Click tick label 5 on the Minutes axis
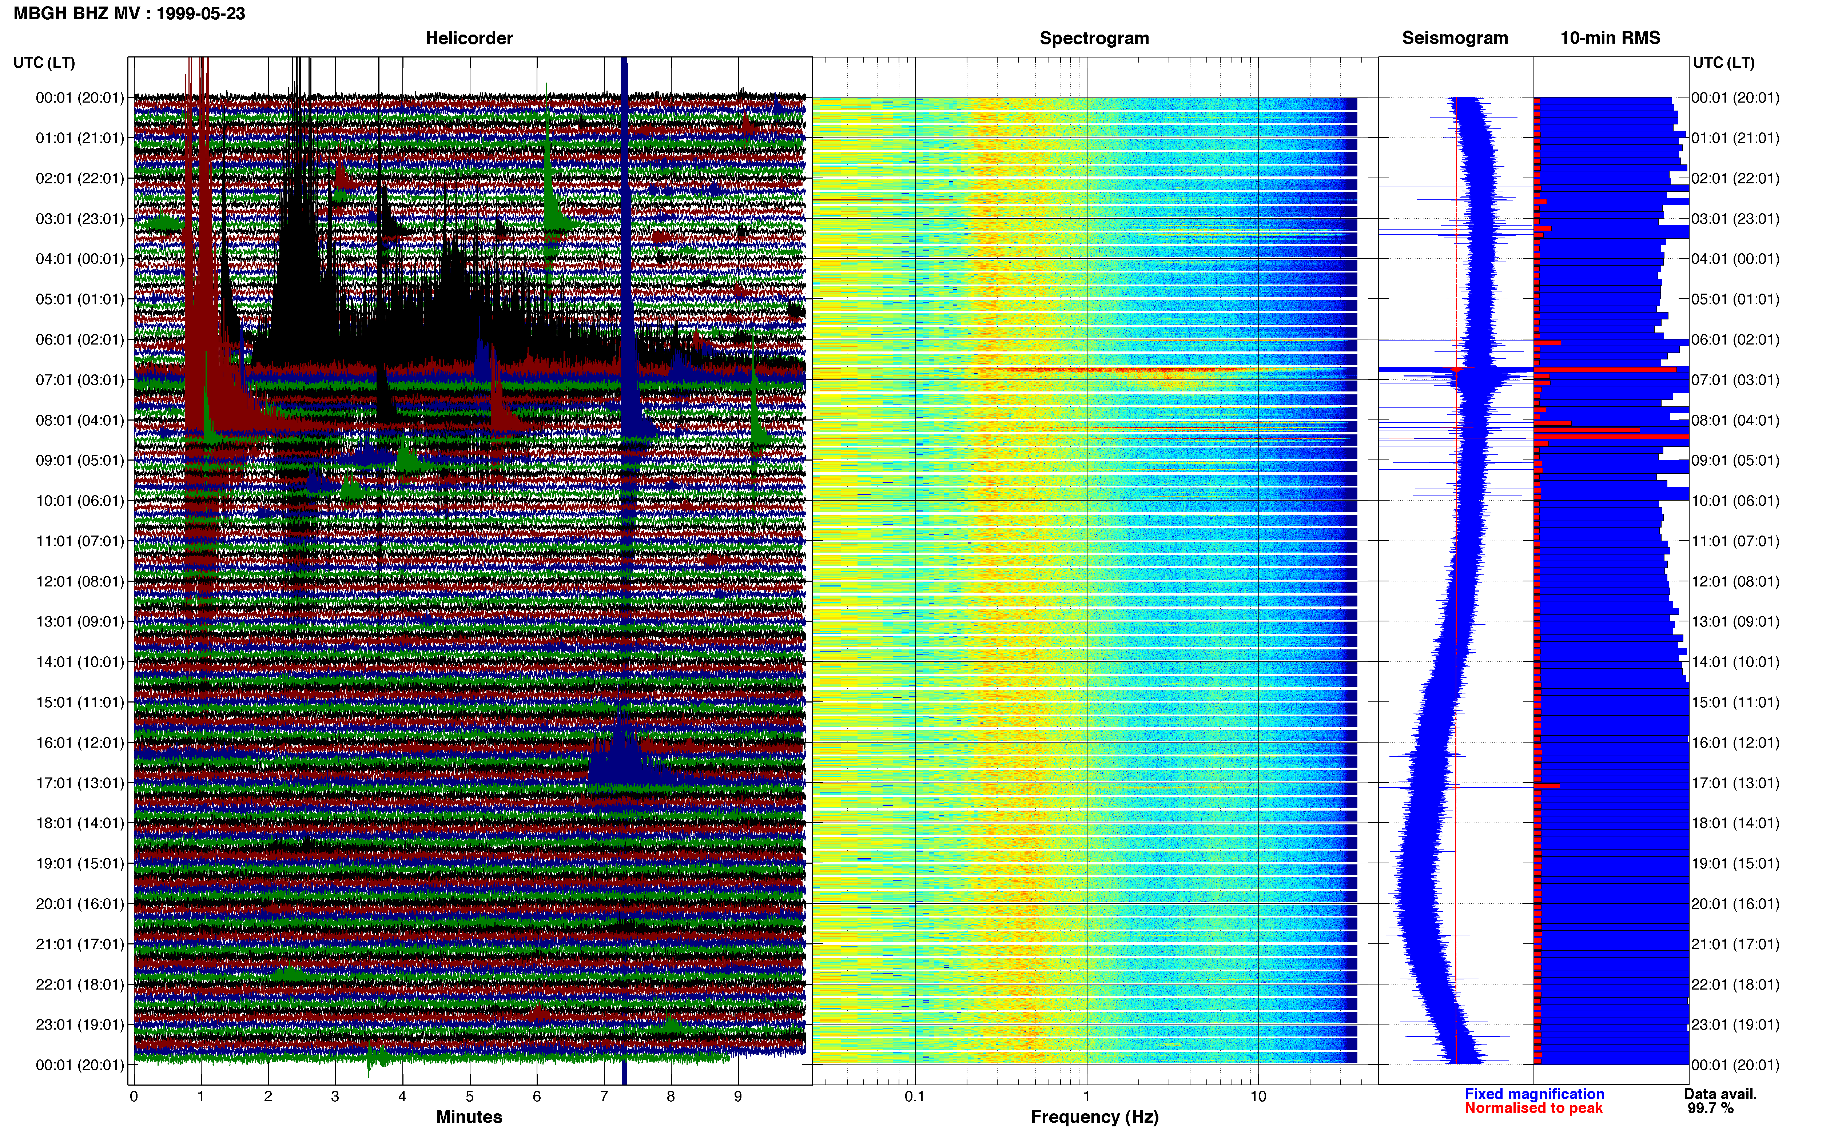Image resolution: width=1826 pixels, height=1142 pixels. [470, 1097]
